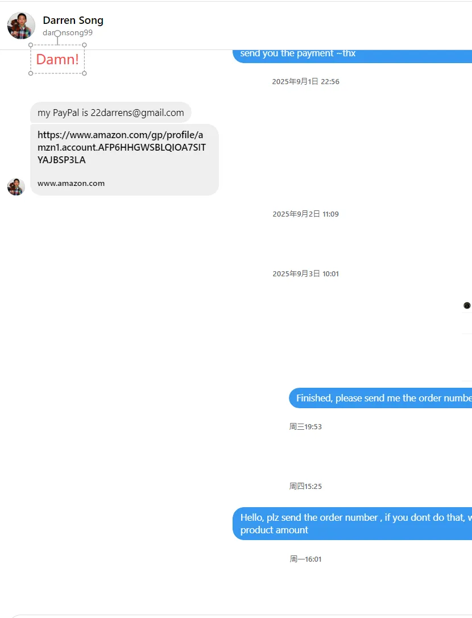Open the Amazon profile URL link

pos(122,147)
